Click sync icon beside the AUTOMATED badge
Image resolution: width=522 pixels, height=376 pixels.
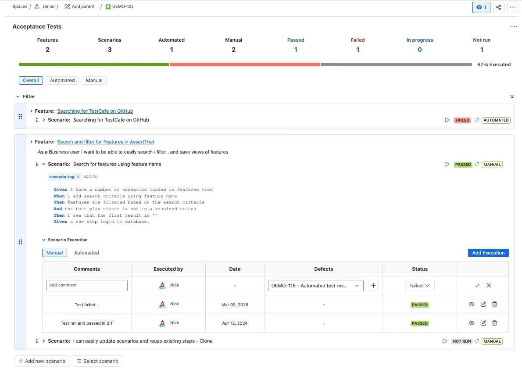pos(477,120)
